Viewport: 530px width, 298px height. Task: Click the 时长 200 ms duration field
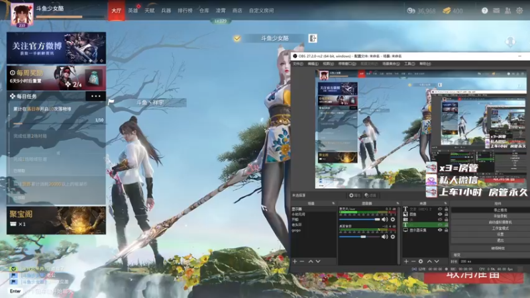494,261
